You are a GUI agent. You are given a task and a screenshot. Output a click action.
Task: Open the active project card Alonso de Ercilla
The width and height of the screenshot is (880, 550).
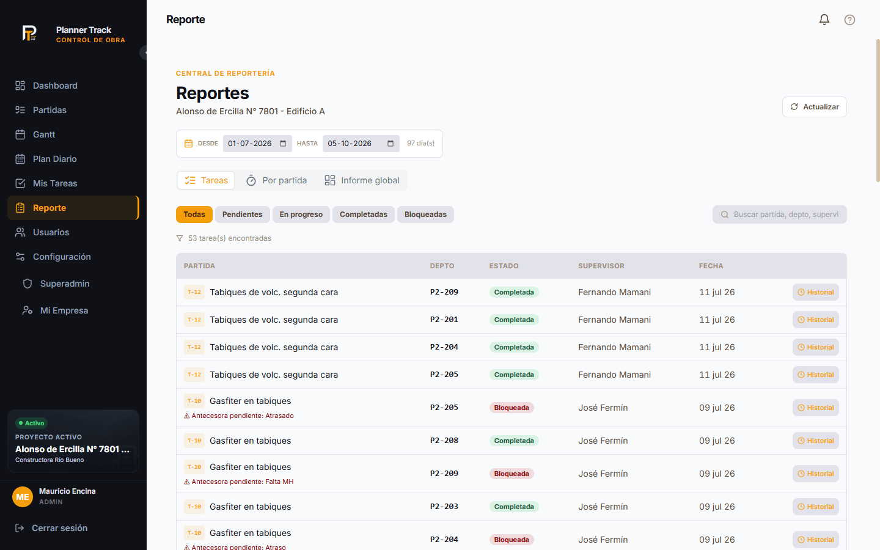tap(73, 441)
